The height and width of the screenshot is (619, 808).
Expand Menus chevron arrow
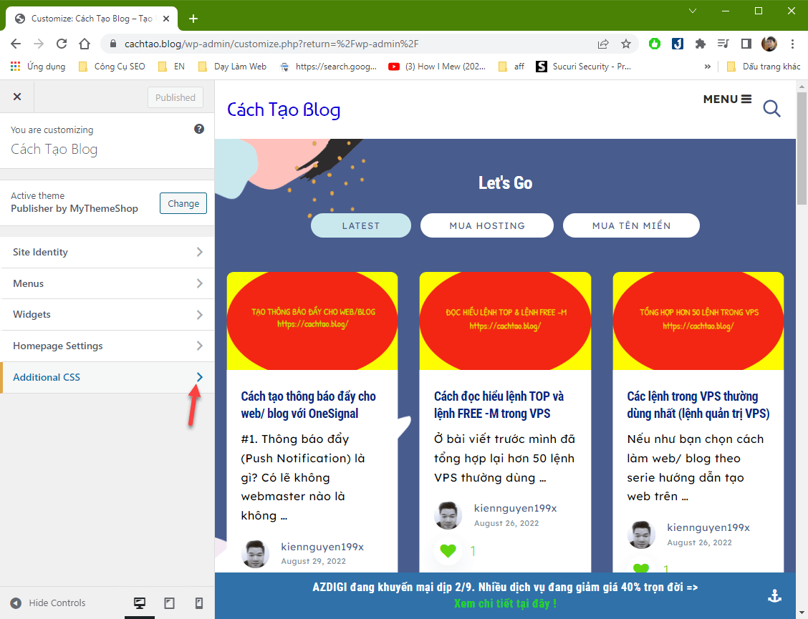(x=199, y=283)
